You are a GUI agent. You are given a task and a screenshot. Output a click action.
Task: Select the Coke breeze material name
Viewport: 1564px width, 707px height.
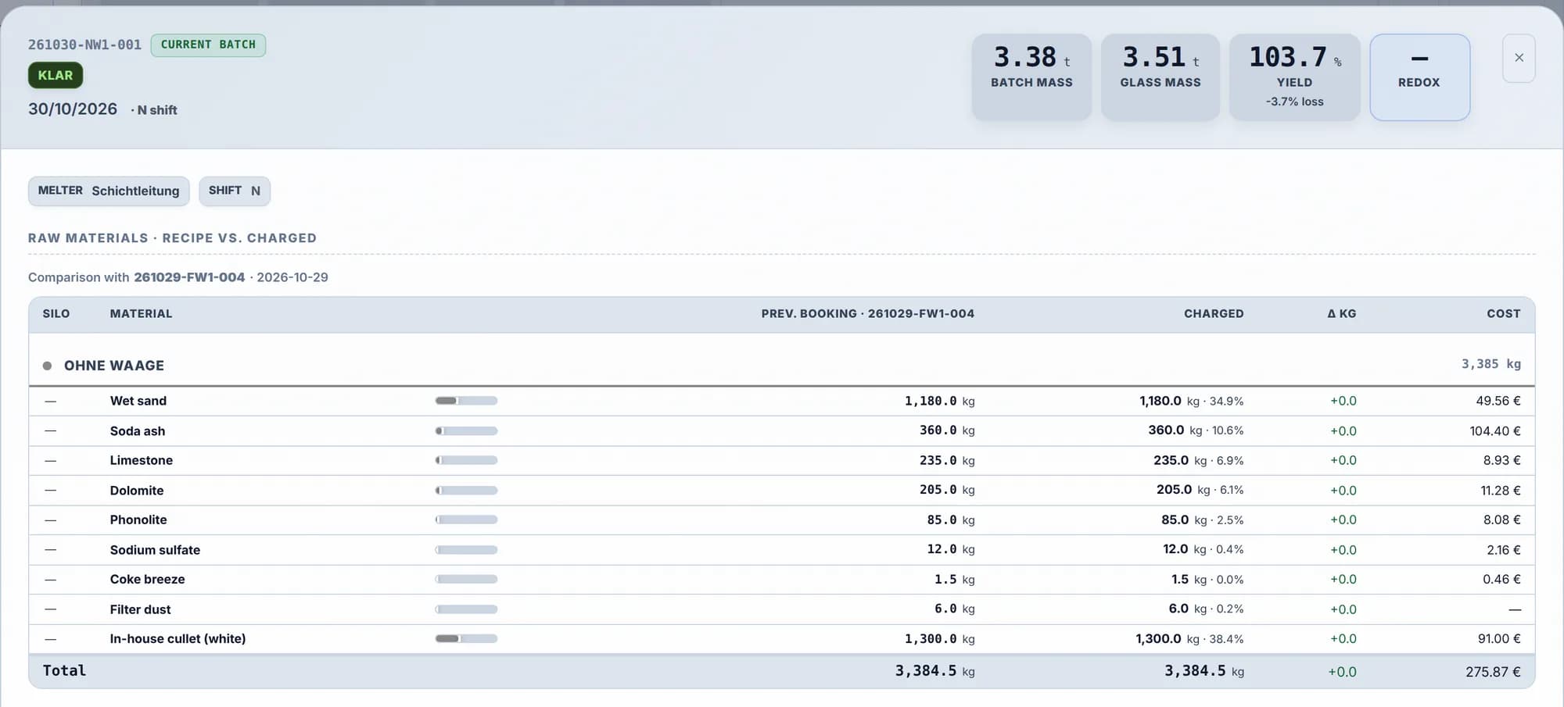tap(148, 579)
